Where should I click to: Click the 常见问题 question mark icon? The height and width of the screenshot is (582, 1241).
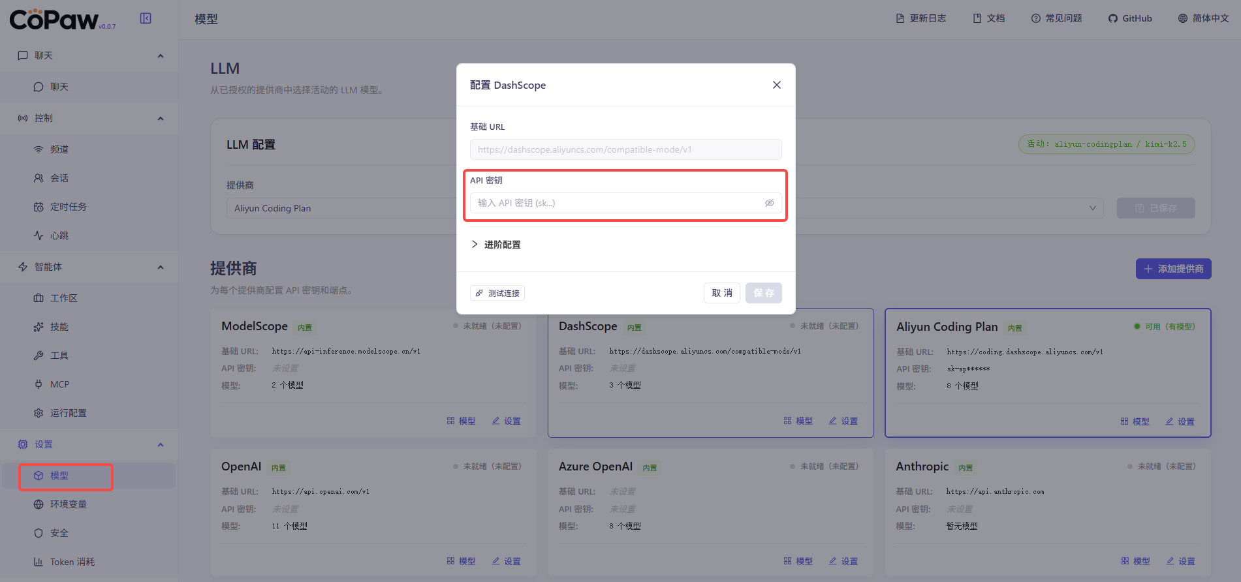coord(1036,18)
